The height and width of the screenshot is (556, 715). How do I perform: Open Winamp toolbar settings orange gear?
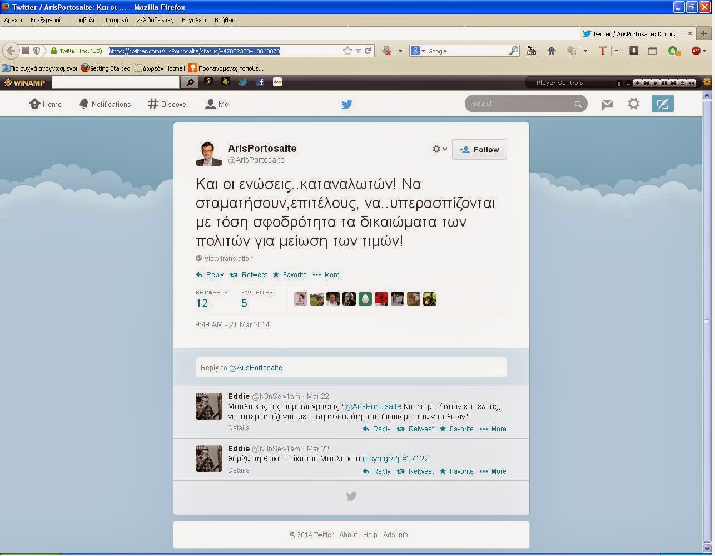pos(707,82)
